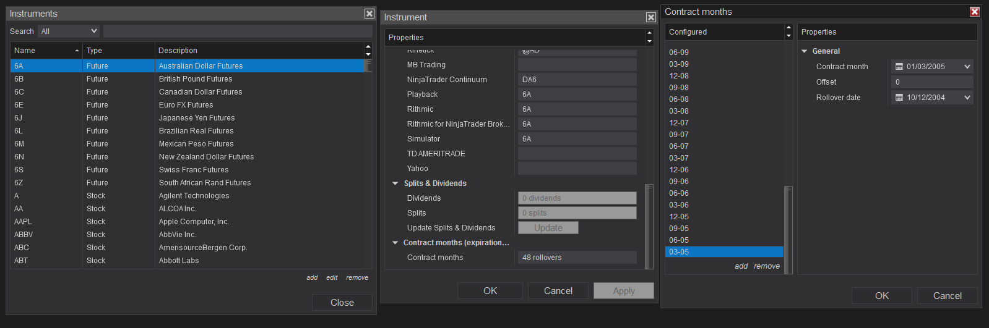Collapse the General properties group
Viewport: 989px width, 328px height.
click(805, 51)
